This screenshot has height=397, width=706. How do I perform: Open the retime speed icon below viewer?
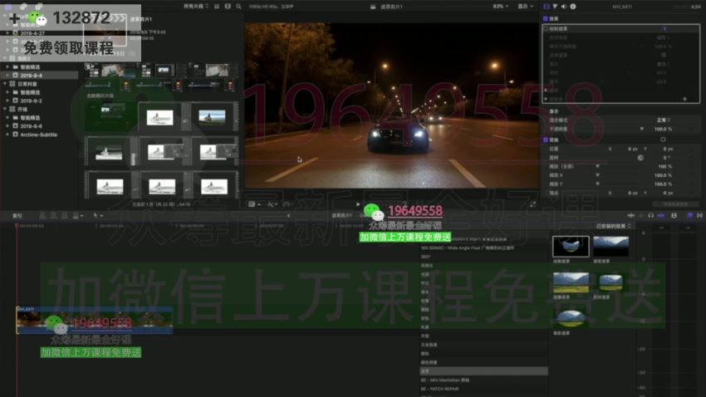pyautogui.click(x=287, y=204)
